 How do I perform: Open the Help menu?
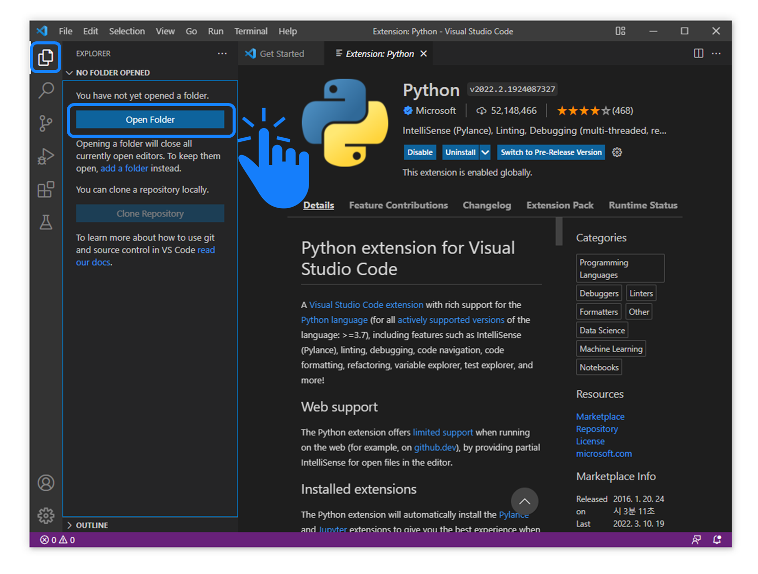288,31
